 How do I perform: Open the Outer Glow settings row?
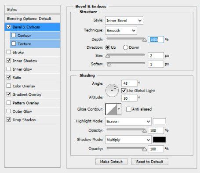[33, 112]
